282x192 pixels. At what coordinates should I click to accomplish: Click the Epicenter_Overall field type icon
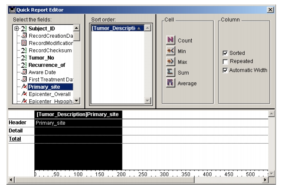pos(25,94)
